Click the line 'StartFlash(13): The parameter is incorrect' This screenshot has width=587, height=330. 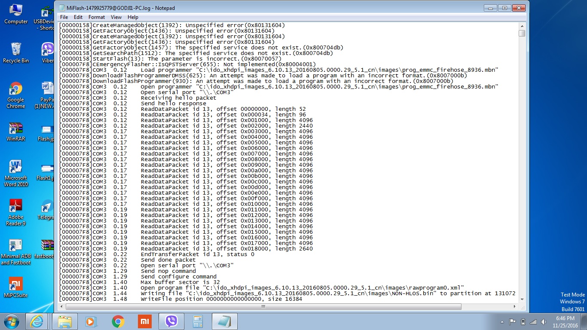pos(170,59)
